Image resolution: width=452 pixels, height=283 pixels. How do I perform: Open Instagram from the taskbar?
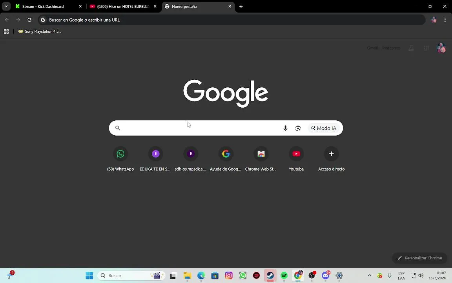coord(229,276)
